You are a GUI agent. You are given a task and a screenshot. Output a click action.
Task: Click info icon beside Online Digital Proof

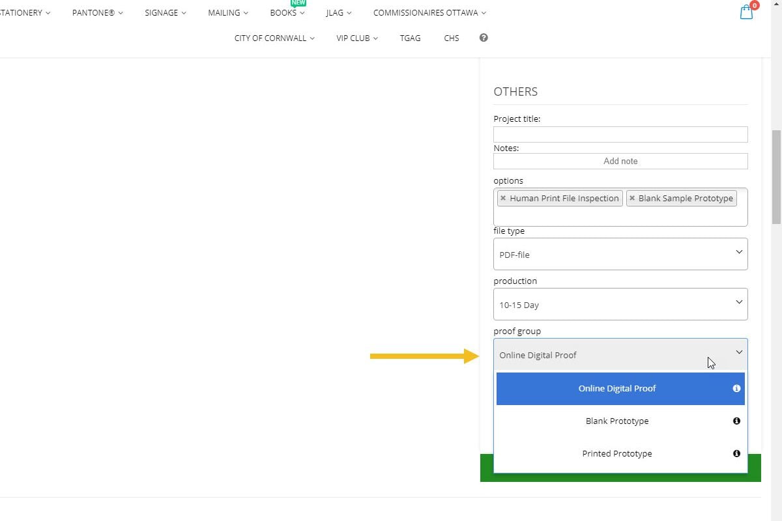736,388
